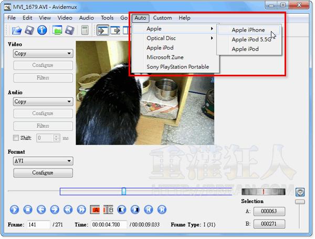Click the Time field 00:00:04.700
The width and height of the screenshot is (315, 239).
[109, 224]
